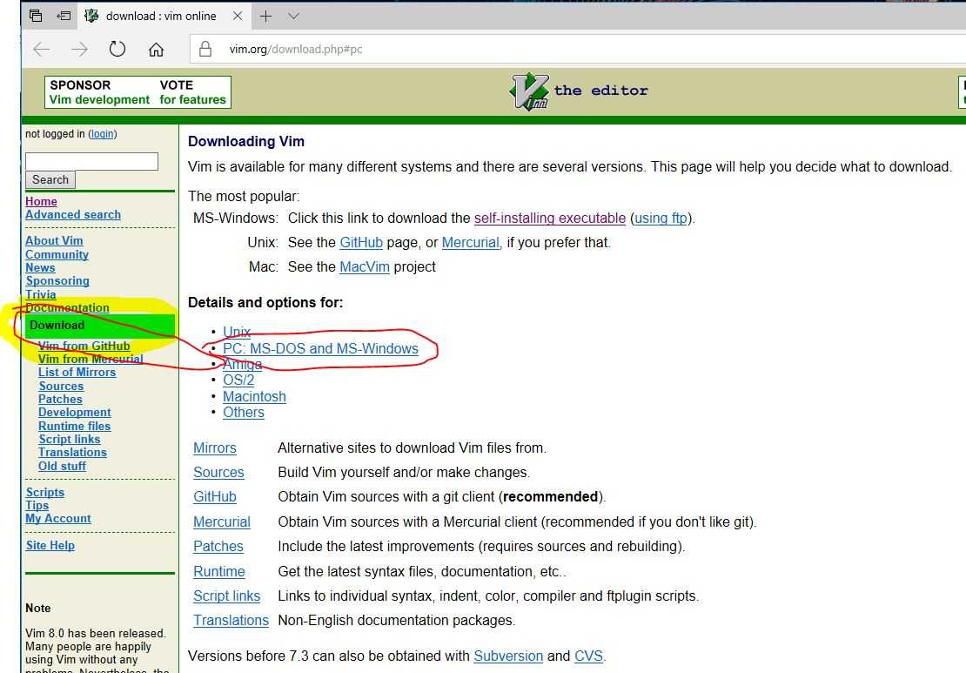Click self-installing executable link
966x673 pixels.
549,219
